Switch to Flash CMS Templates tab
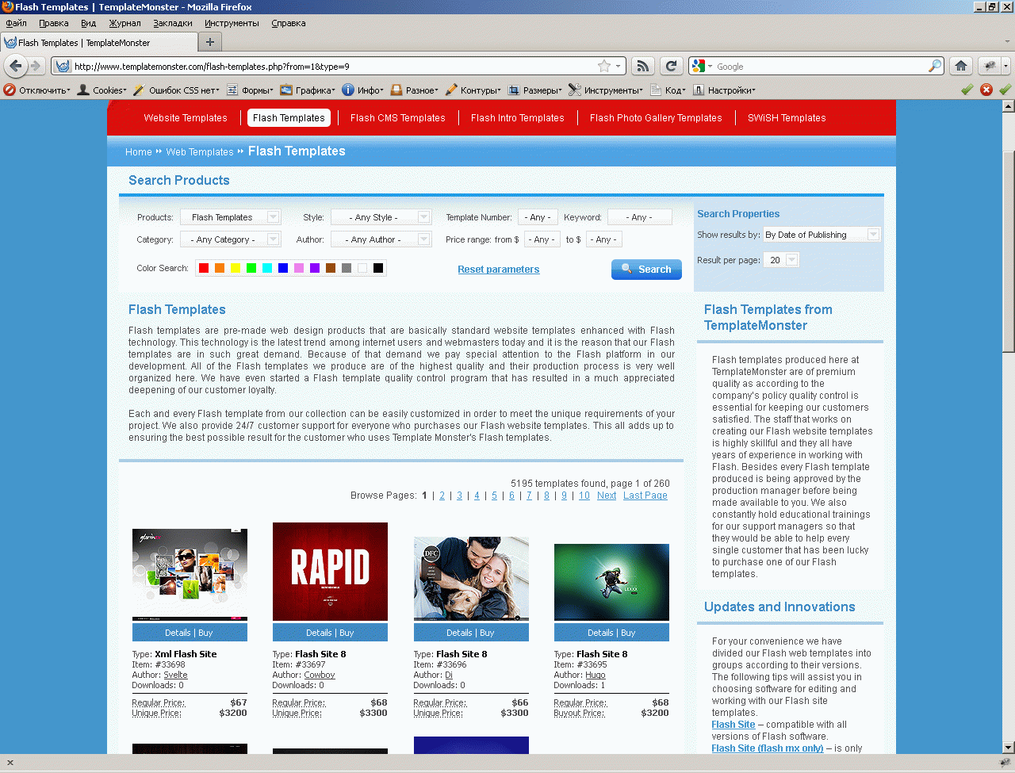Viewport: 1015px width, 773px height. [x=398, y=118]
